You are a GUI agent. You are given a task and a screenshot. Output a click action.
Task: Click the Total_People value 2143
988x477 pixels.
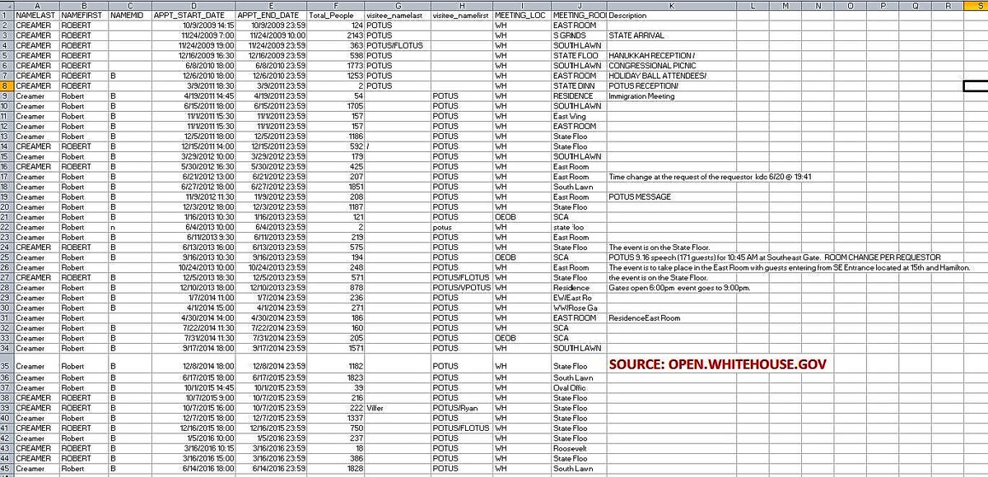tap(335, 35)
